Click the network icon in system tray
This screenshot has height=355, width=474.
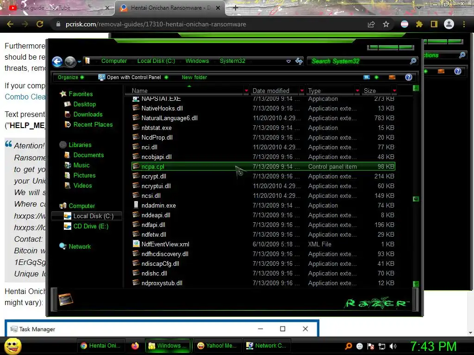pos(382,346)
